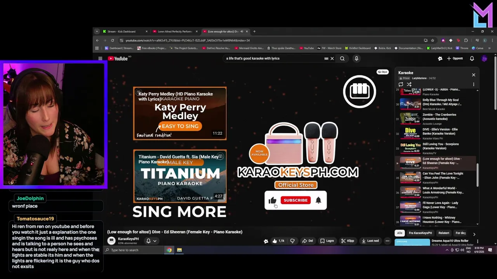The image size is (497, 279).
Task: Share the video with Del button
Action: tap(308, 241)
